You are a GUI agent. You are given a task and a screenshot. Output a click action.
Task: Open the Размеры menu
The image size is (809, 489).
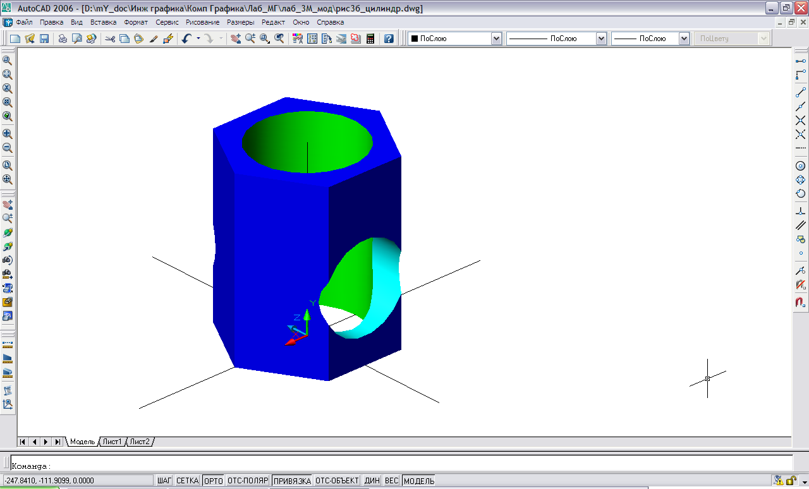pos(241,22)
